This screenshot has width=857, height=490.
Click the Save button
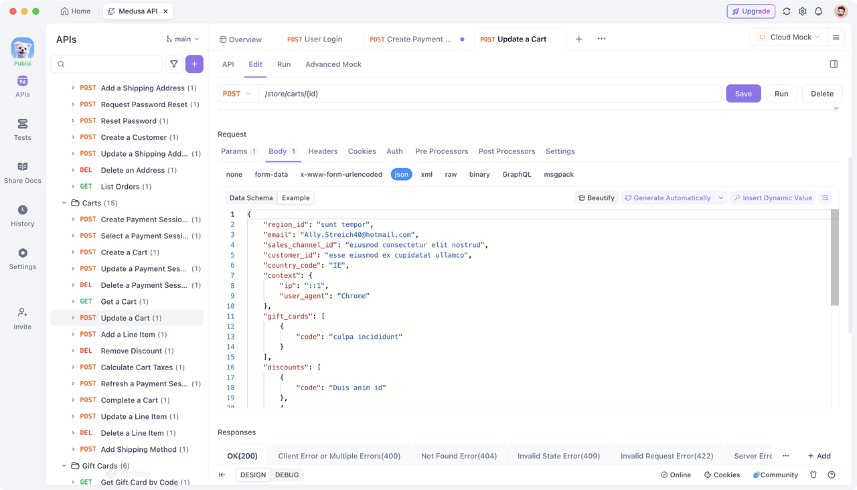[x=743, y=94]
